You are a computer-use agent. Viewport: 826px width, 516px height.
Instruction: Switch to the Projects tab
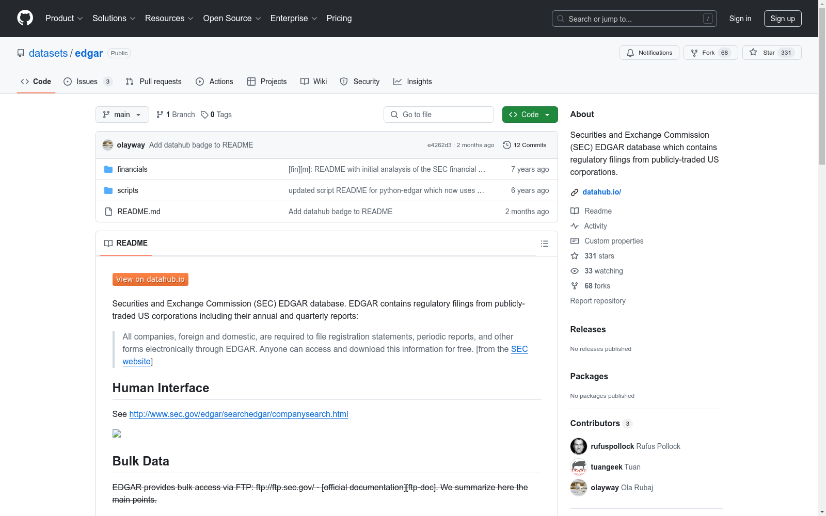tap(267, 82)
